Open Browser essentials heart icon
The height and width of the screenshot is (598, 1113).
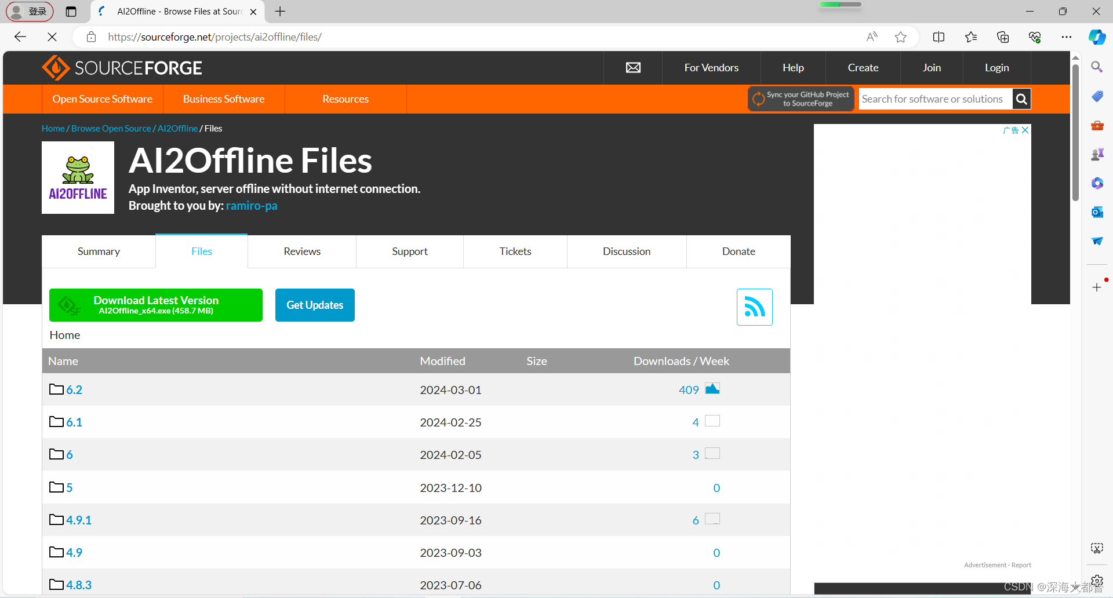(x=1035, y=37)
